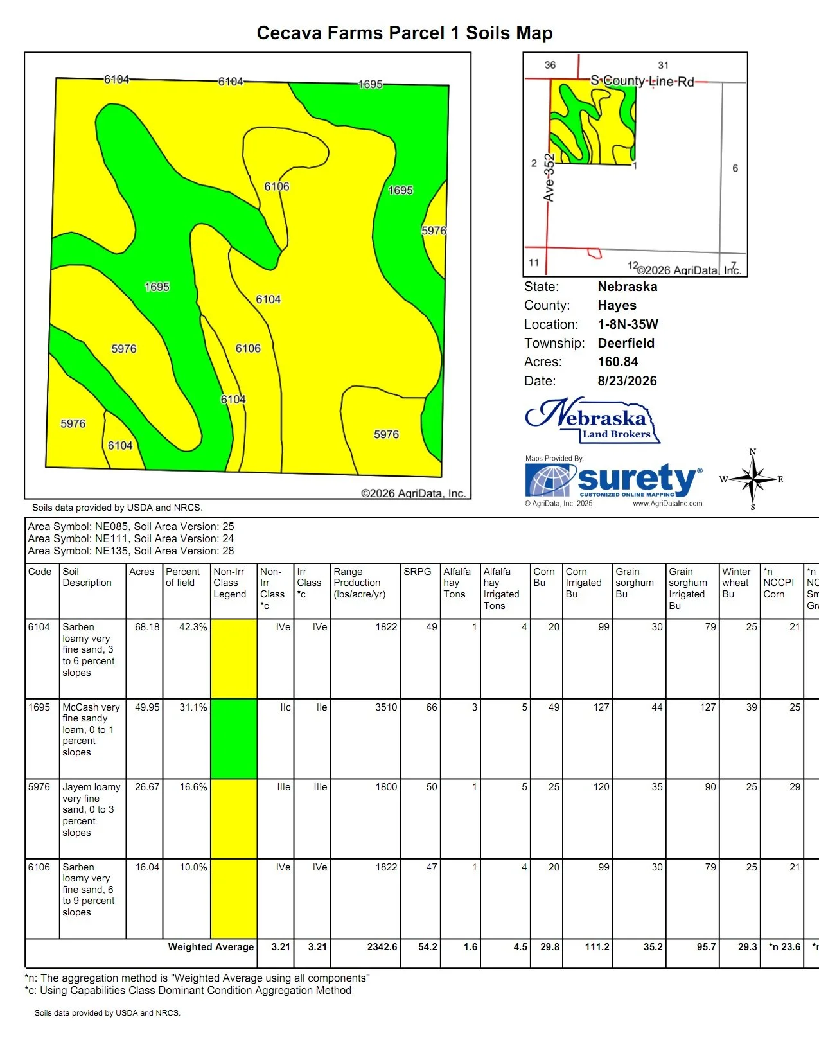Screen dimensions: 819x1060
Task: Select the Township value 'Deerfield'
Action: click(x=626, y=343)
